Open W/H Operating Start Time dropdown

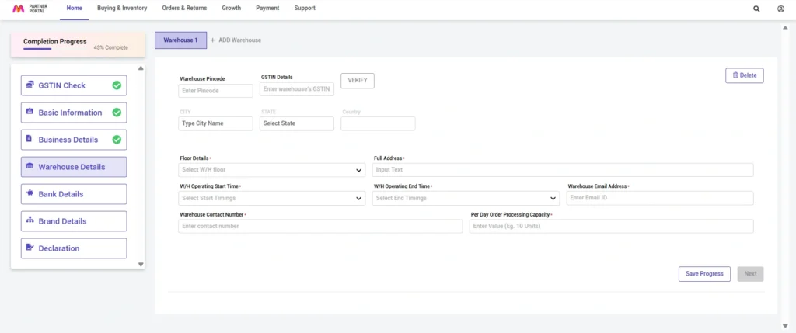tap(271, 198)
